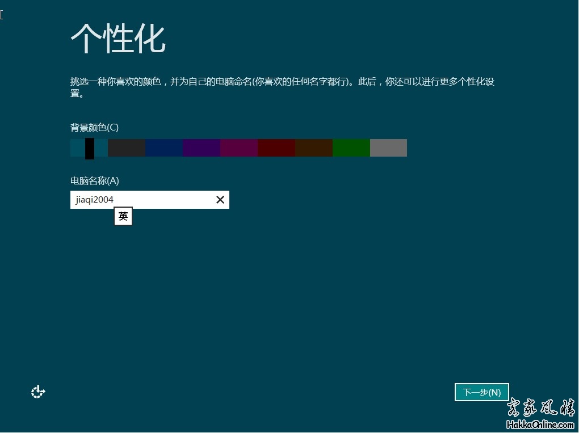Choose the light gray background color

(389, 148)
